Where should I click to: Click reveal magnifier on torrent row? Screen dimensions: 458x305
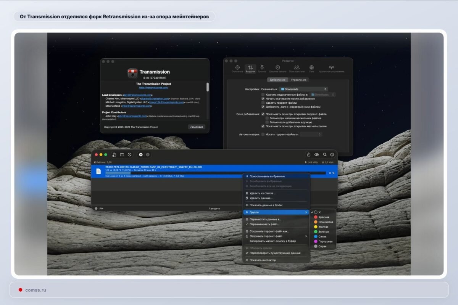click(334, 173)
